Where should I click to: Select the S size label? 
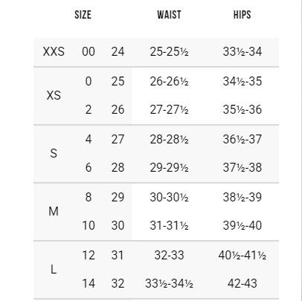54,153
